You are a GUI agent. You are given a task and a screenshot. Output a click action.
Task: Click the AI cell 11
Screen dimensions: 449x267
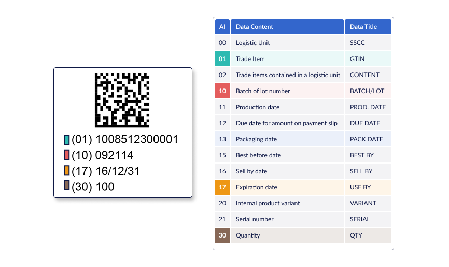click(222, 107)
